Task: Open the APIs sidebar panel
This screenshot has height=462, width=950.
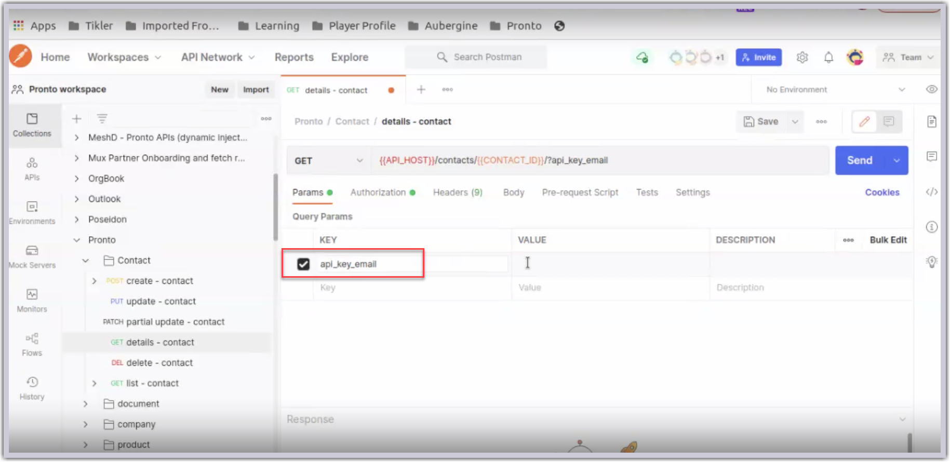Action: click(32, 169)
